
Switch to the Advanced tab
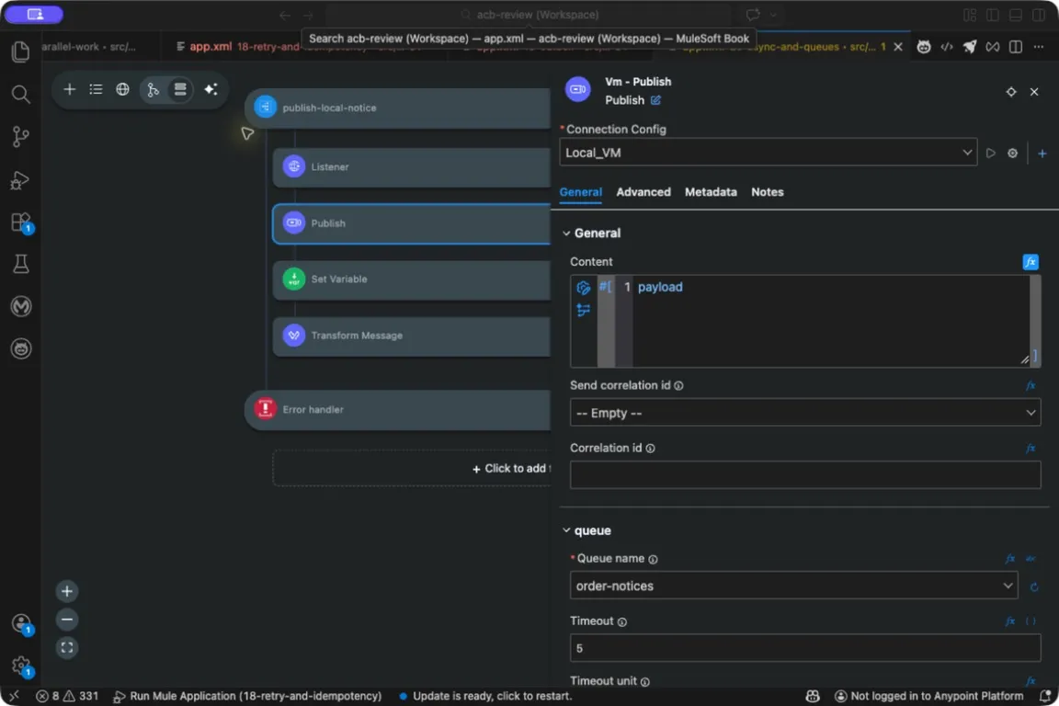643,192
